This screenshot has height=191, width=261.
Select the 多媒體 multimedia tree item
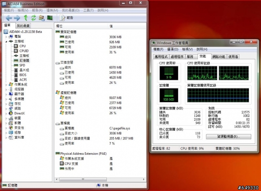click(x=19, y=99)
